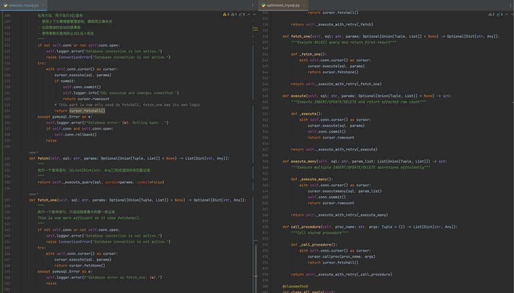The image size is (514, 293).
Task: Click line number 131 gutter in left editor
Action: point(7,158)
